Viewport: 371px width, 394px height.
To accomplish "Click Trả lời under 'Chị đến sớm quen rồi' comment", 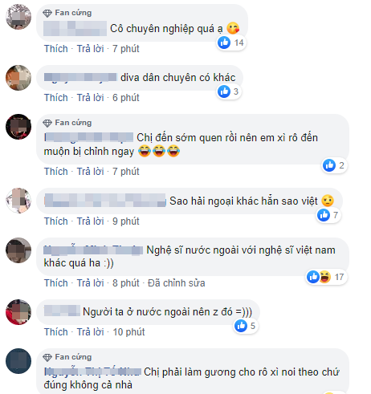I will tap(90, 172).
